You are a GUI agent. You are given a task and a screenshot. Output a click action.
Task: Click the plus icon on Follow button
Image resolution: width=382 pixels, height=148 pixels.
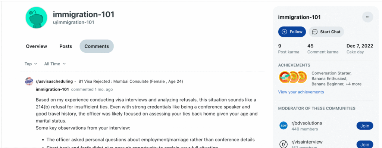(x=284, y=32)
